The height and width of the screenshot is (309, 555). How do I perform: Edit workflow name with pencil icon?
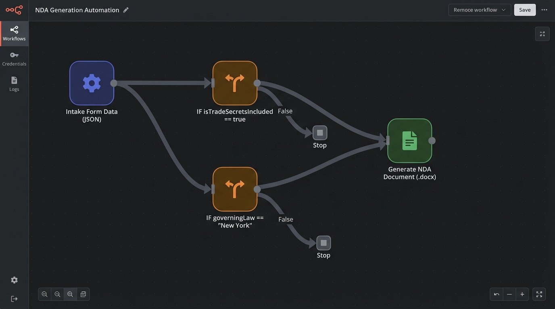[x=126, y=10]
